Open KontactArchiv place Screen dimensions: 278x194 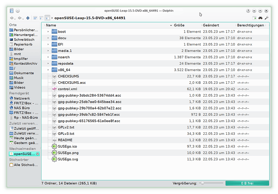pos(24,64)
